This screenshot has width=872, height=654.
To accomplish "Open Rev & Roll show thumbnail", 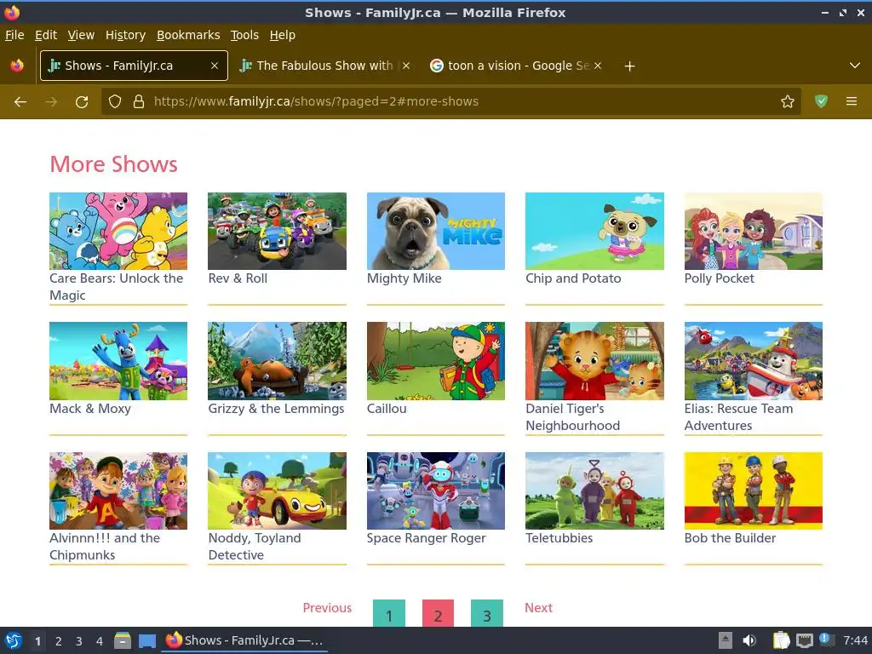I will tap(277, 232).
